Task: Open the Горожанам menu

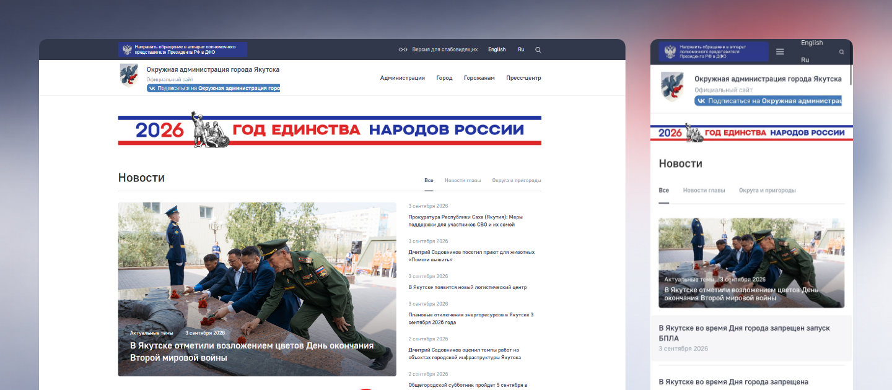Action: click(x=479, y=78)
